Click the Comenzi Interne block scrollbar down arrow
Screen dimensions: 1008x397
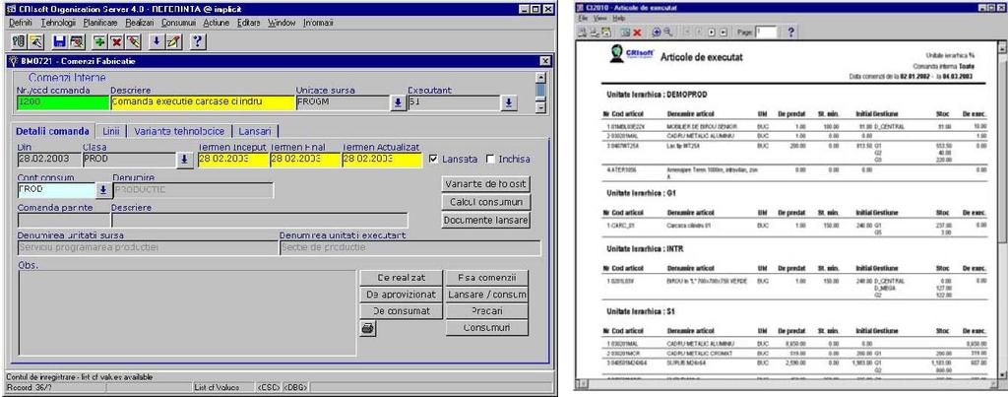pos(540,106)
